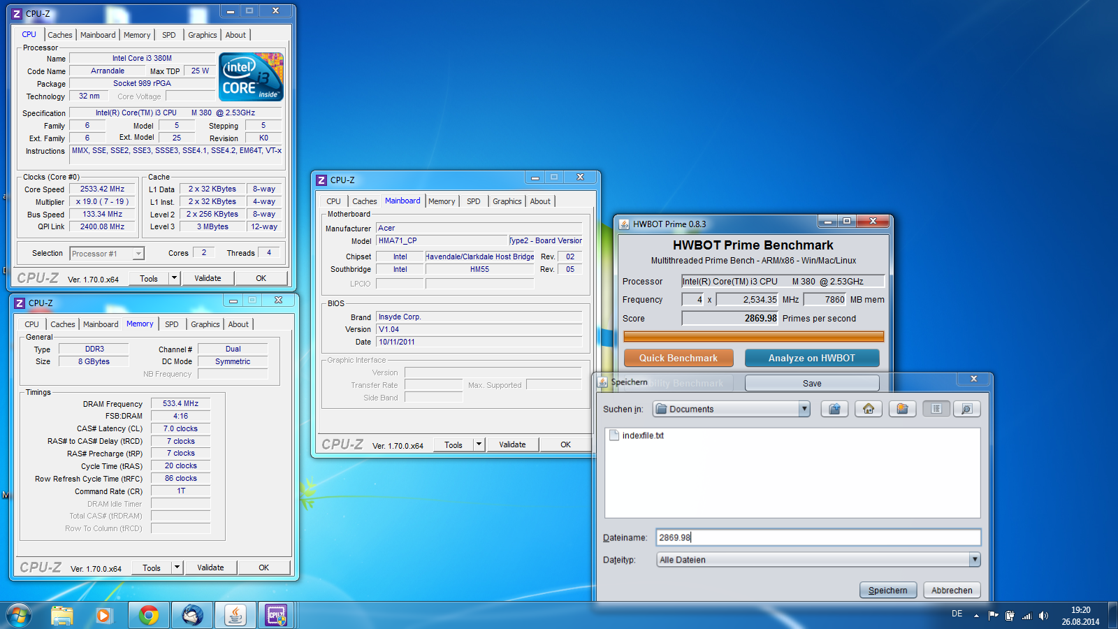Viewport: 1118px width, 629px height.
Task: Open Google Chrome from taskbar
Action: pos(148,616)
